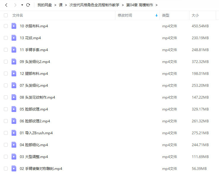Refresh the current folder listing

[28, 5]
